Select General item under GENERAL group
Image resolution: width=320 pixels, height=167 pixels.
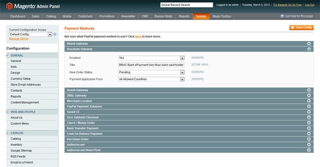[32, 61]
